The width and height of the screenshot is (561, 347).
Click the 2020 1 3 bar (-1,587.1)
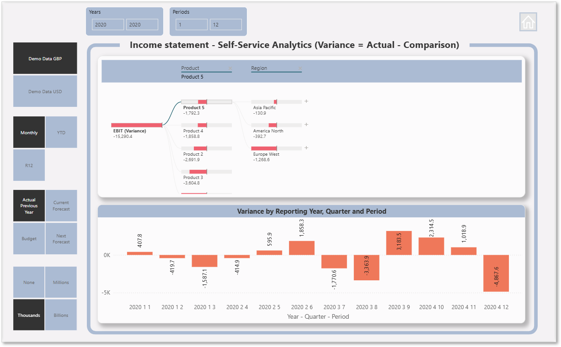point(204,261)
